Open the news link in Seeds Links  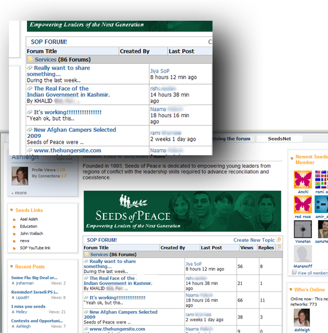coord(25,241)
